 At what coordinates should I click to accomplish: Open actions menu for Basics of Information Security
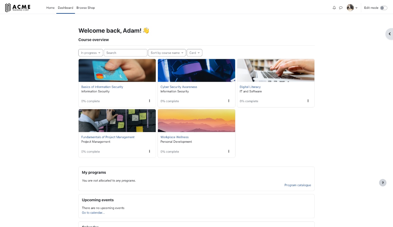click(150, 101)
